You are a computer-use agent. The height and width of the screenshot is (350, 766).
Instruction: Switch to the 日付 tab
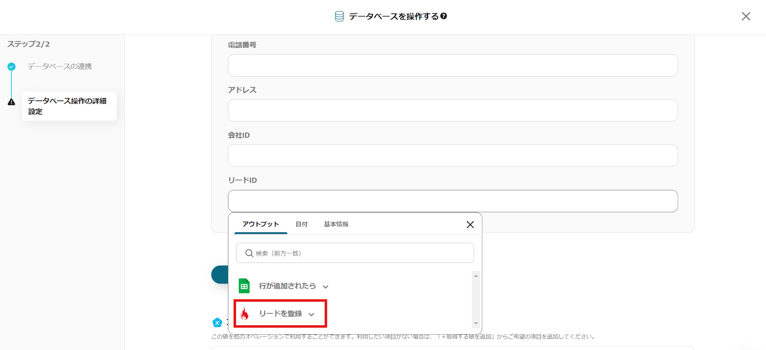click(302, 224)
